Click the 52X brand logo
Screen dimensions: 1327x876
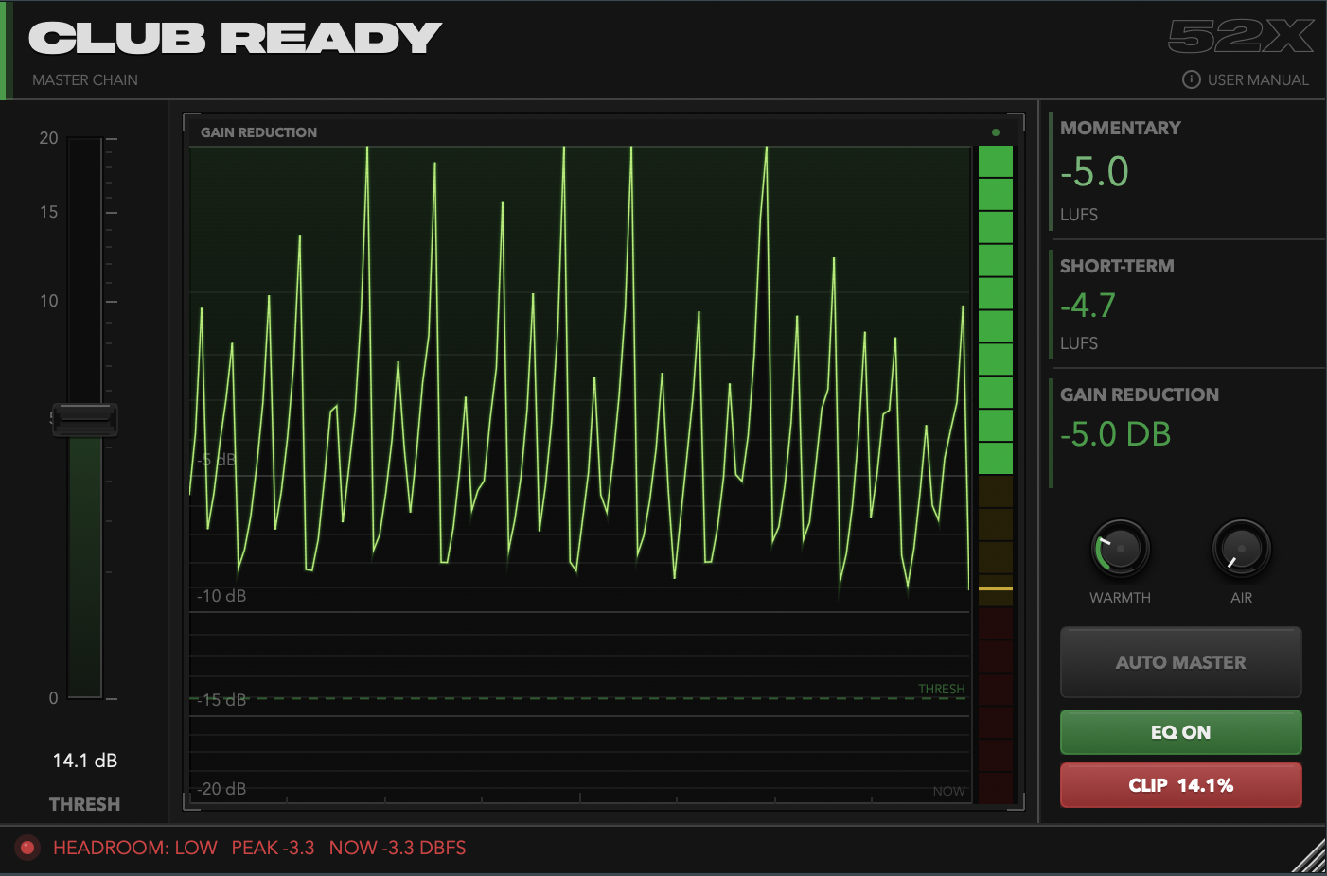point(1241,37)
